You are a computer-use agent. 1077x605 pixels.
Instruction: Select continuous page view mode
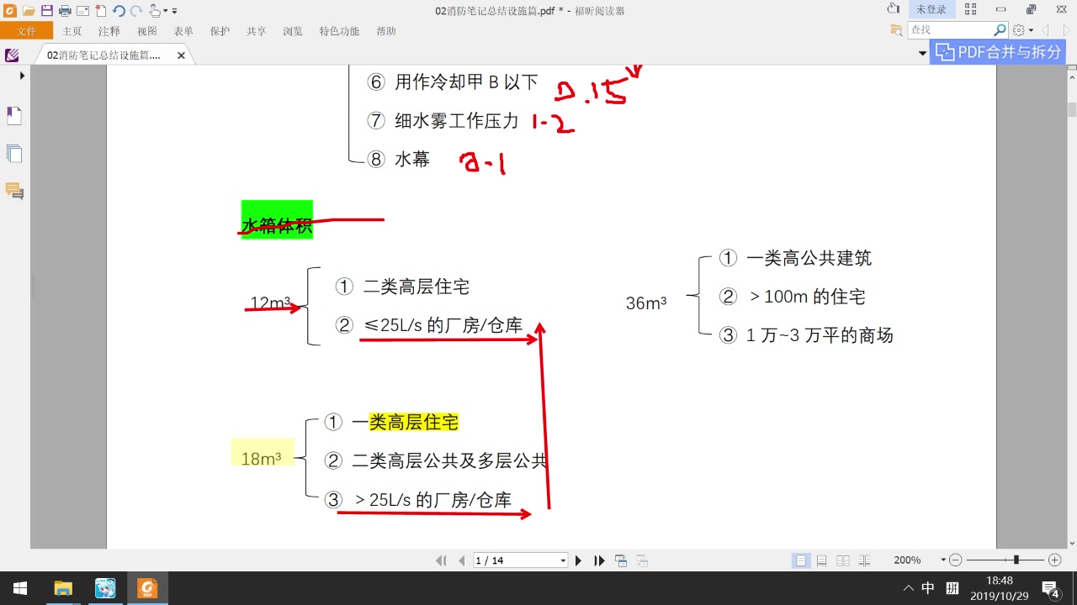click(x=821, y=560)
